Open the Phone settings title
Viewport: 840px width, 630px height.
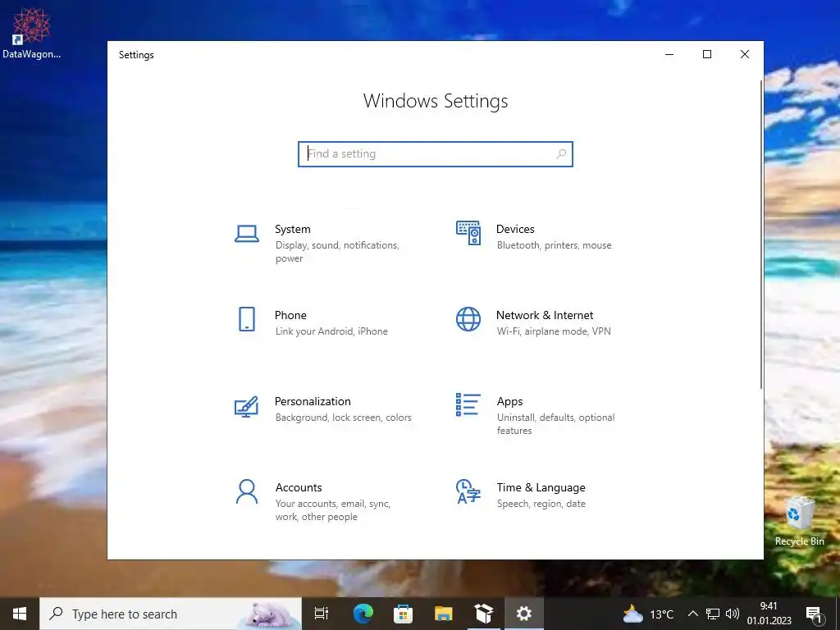pos(290,316)
